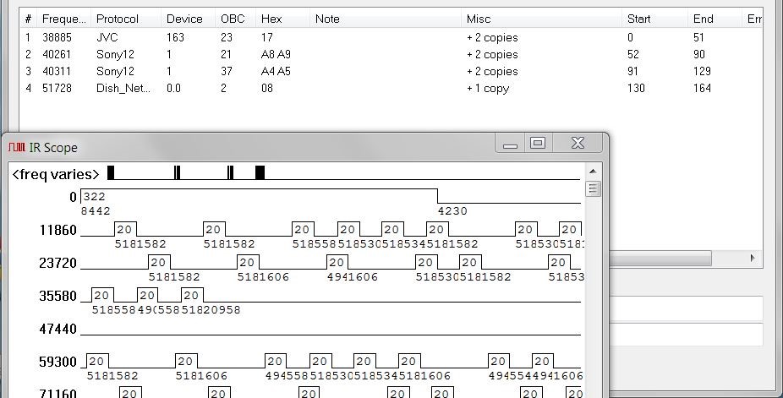Screen dimensions: 783x398
Task: Click first black marker in freq varies bar
Action: click(111, 173)
